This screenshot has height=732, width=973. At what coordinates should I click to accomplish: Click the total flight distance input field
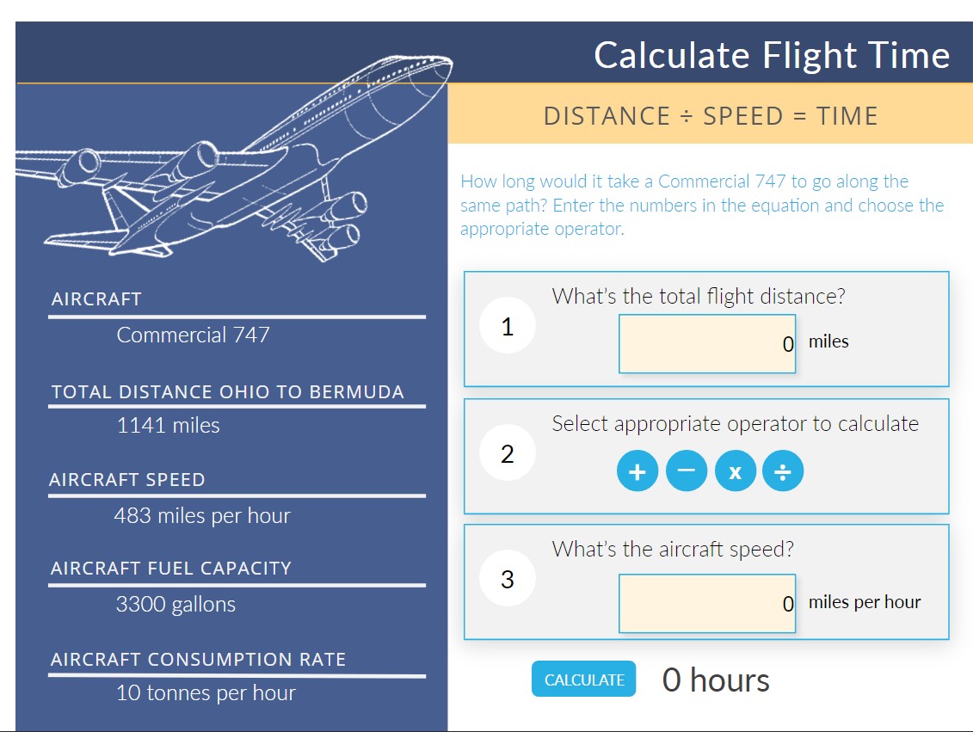[707, 343]
